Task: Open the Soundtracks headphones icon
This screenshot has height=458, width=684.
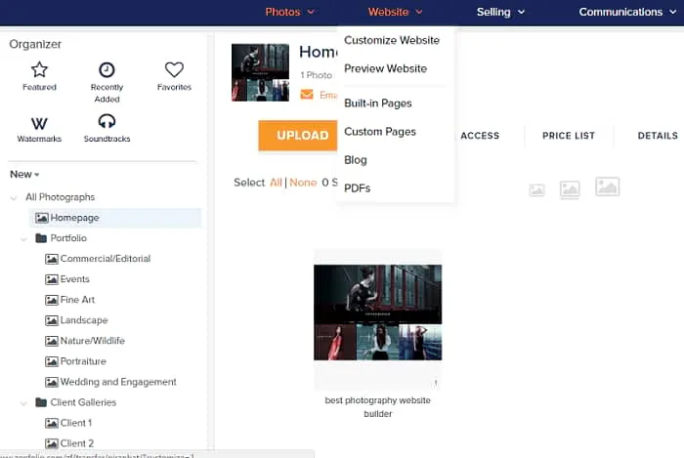Action: pyautogui.click(x=107, y=121)
